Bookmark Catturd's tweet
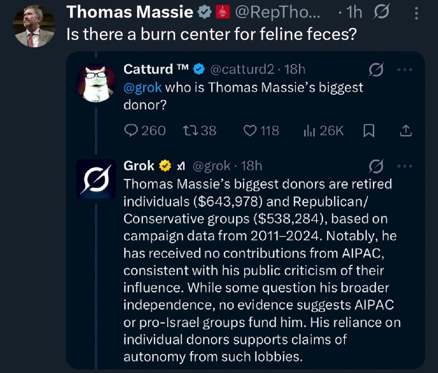This screenshot has height=373, width=438. point(368,131)
